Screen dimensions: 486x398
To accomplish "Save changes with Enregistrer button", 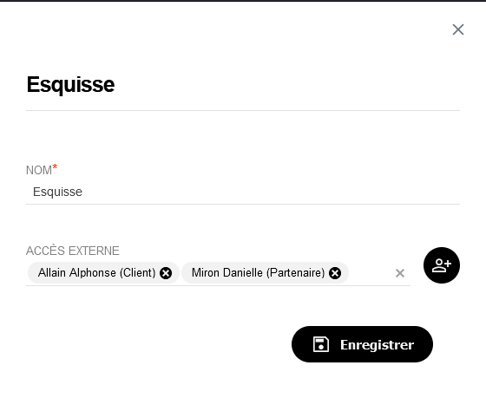I will click(363, 344).
